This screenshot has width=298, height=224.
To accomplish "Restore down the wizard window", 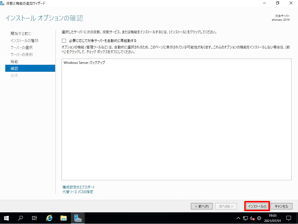I will pyautogui.click(x=278, y=3).
